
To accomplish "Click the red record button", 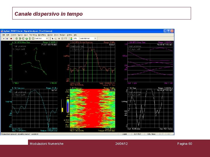I will coord(11,39).
